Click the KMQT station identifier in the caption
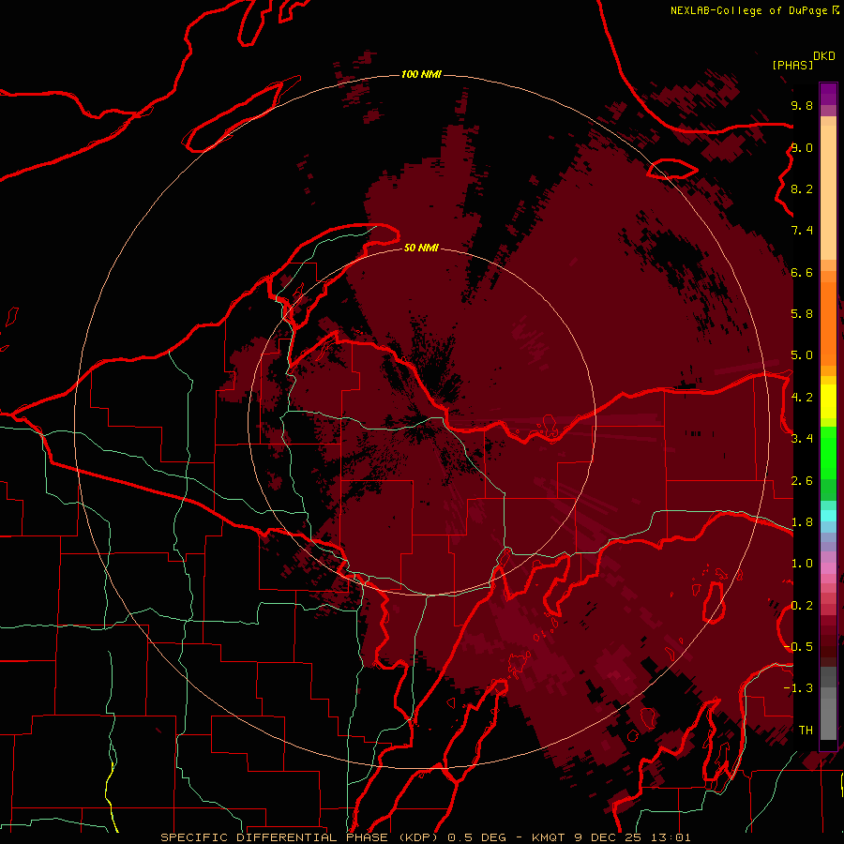This screenshot has height=844, width=844. click(549, 837)
